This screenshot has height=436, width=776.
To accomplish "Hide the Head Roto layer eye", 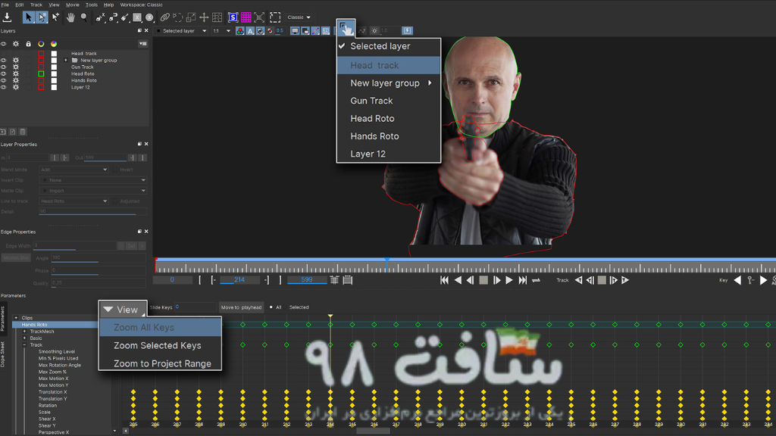I will tap(4, 73).
